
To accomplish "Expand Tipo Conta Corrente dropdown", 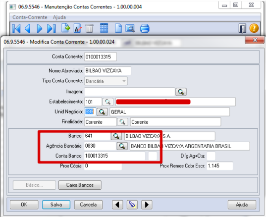I will pos(124,81).
